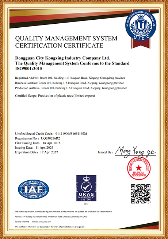Click the 'Production Address' line
The height and width of the screenshot is (239, 168).
pos(71,88)
